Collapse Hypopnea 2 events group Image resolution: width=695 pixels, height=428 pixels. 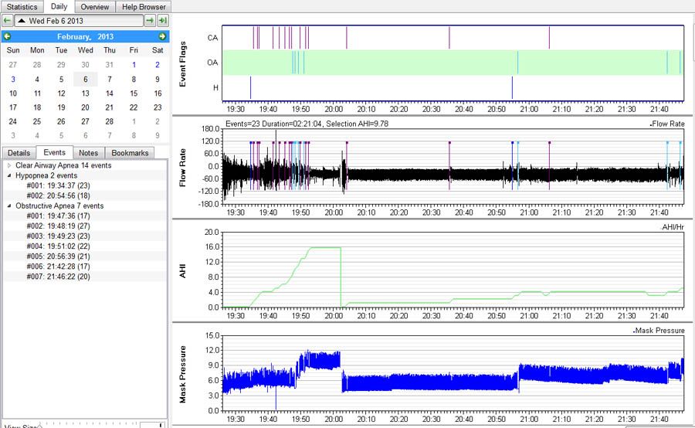[x=9, y=175]
